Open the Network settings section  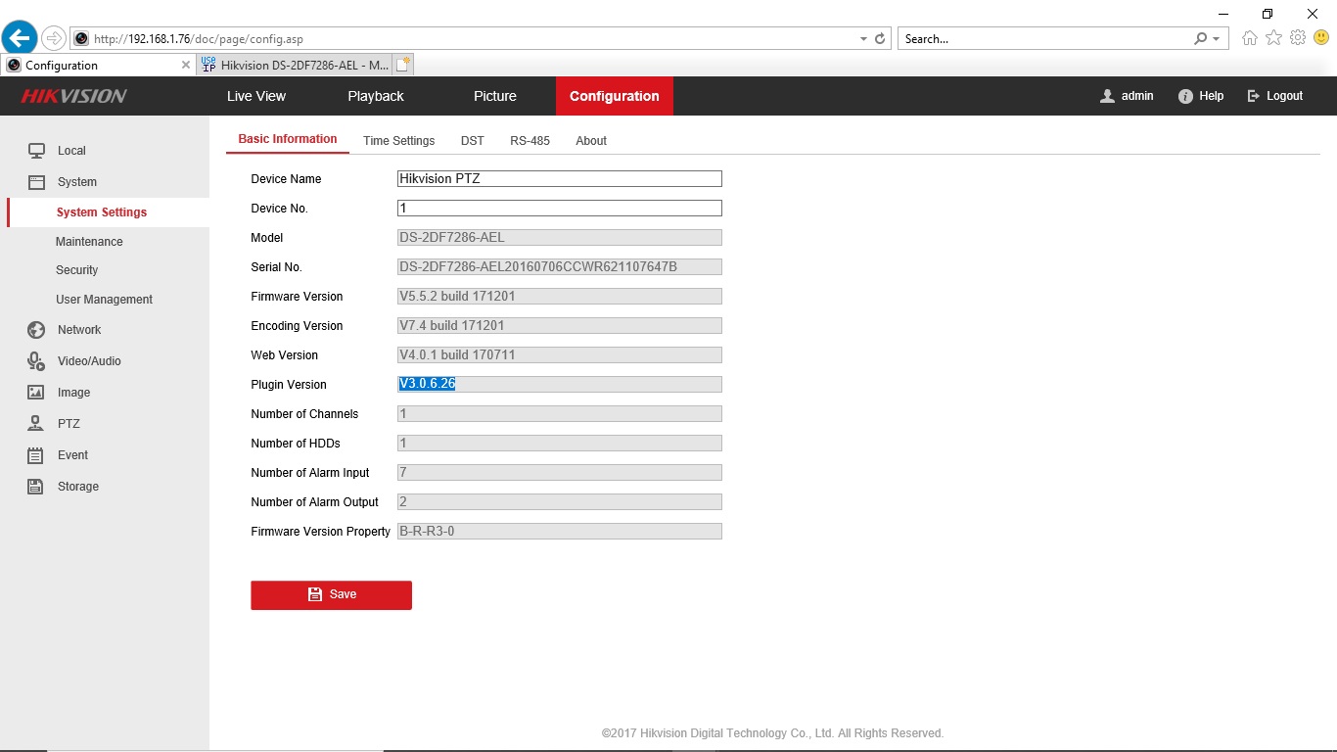tap(80, 330)
